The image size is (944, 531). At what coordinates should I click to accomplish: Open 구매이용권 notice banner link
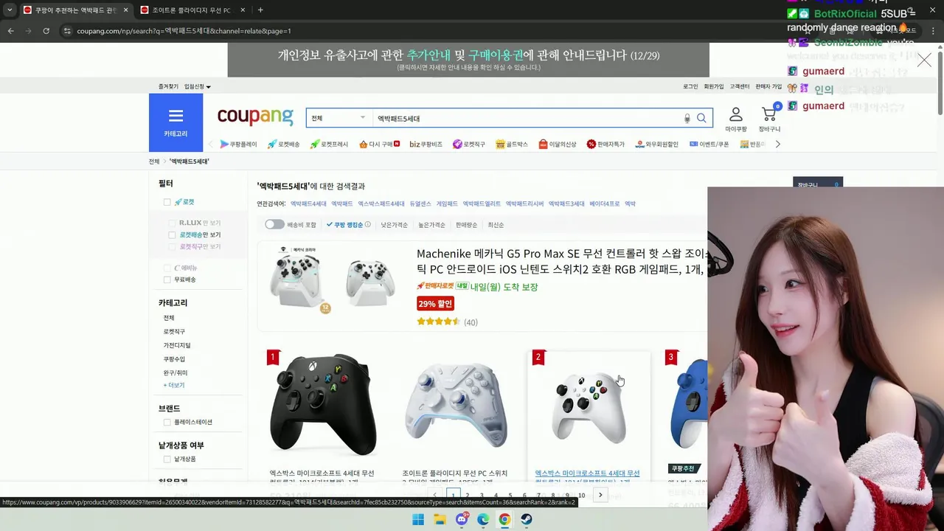point(496,55)
